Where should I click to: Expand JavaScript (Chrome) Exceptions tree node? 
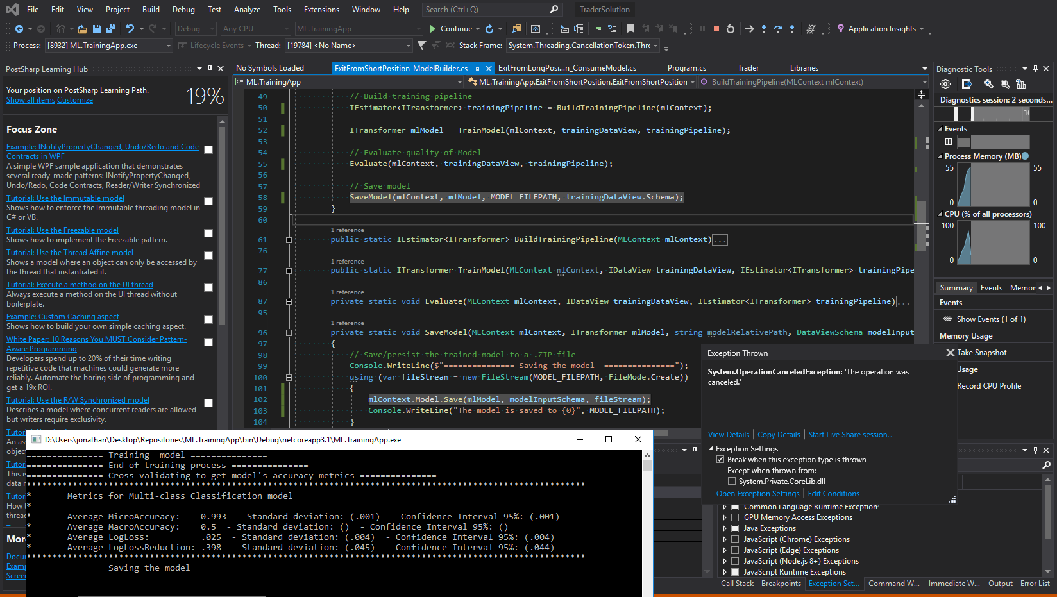pos(725,539)
